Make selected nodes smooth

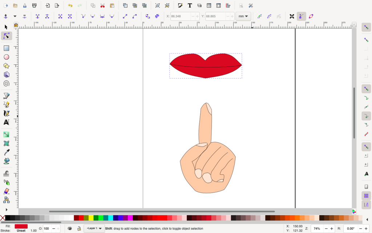click(93, 16)
